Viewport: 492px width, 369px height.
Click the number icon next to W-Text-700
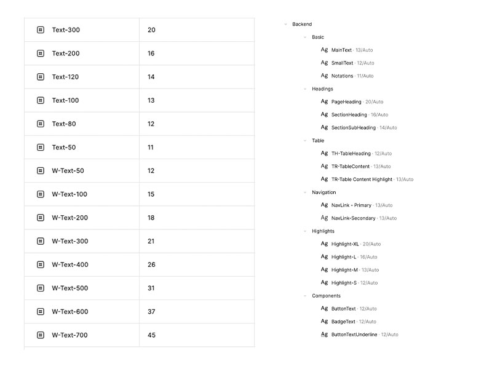click(x=41, y=335)
